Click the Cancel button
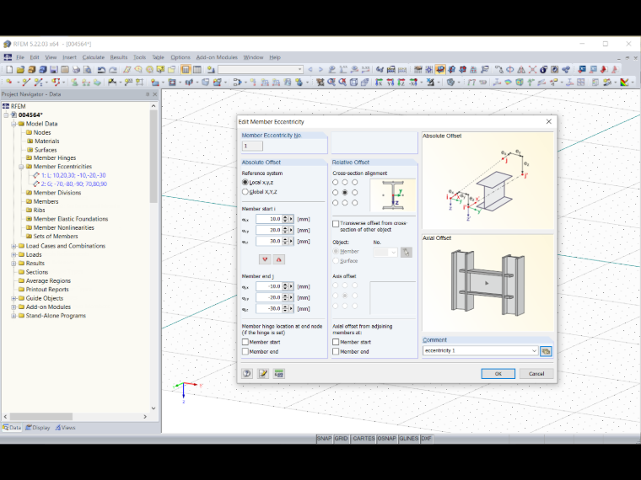This screenshot has width=641, height=480. coord(536,373)
